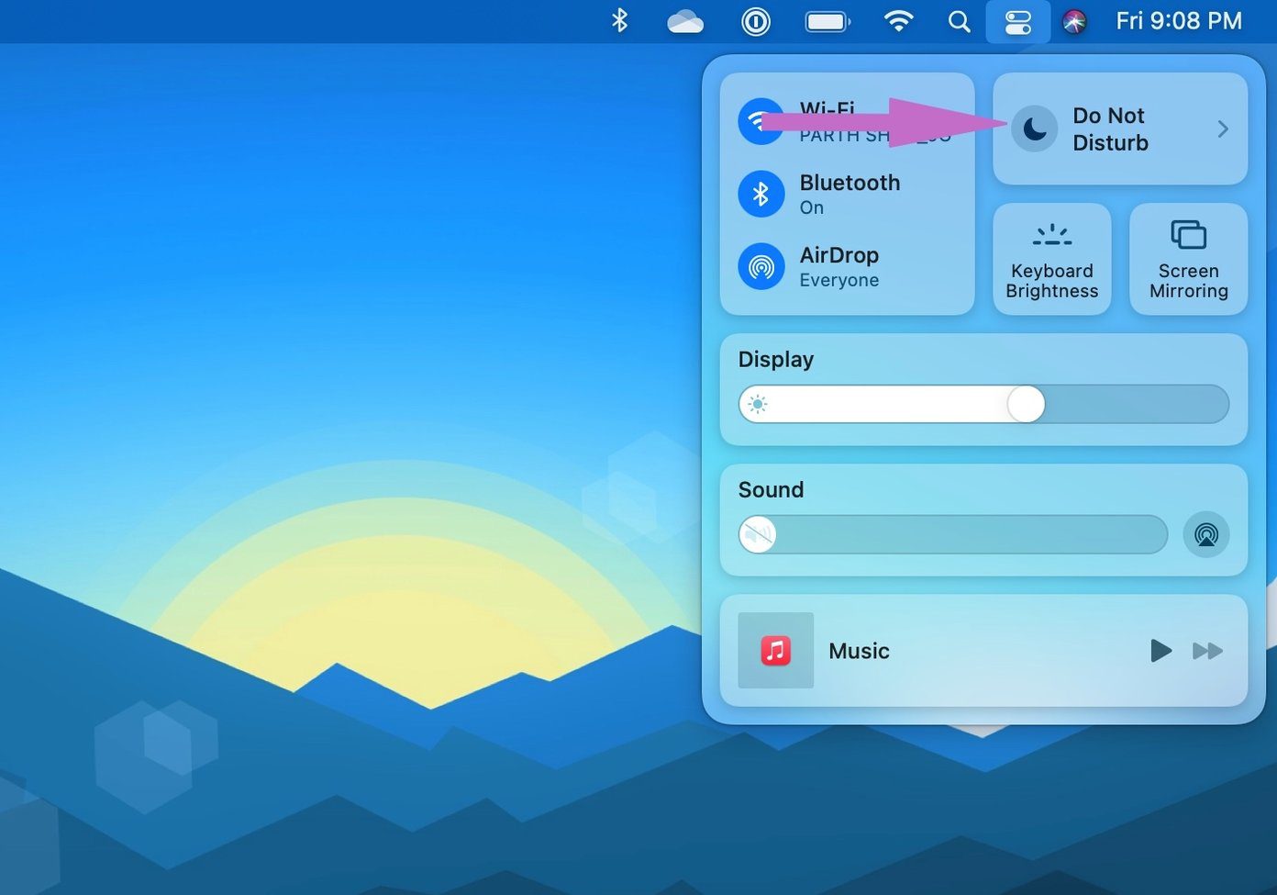
Task: Click the Display brightness slider knob
Action: tap(1026, 404)
